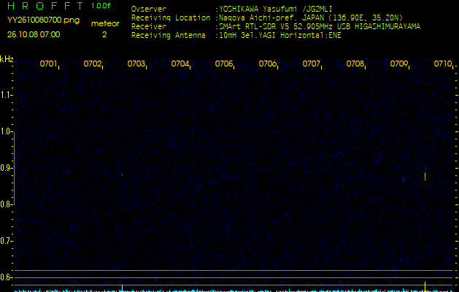Click the faint meteor echo before 0703
This screenshot has width=459, height=292.
tap(122, 174)
